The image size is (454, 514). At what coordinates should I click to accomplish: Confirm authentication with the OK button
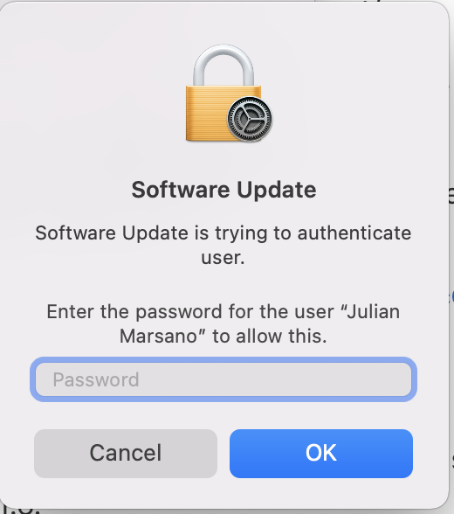click(x=321, y=454)
